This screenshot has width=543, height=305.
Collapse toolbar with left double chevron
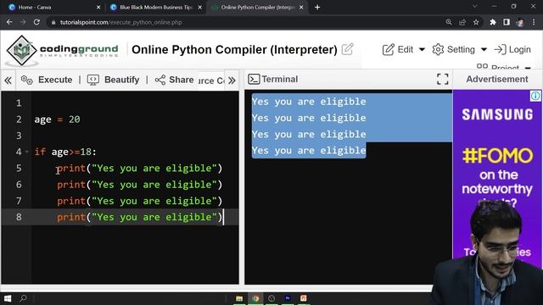8,80
